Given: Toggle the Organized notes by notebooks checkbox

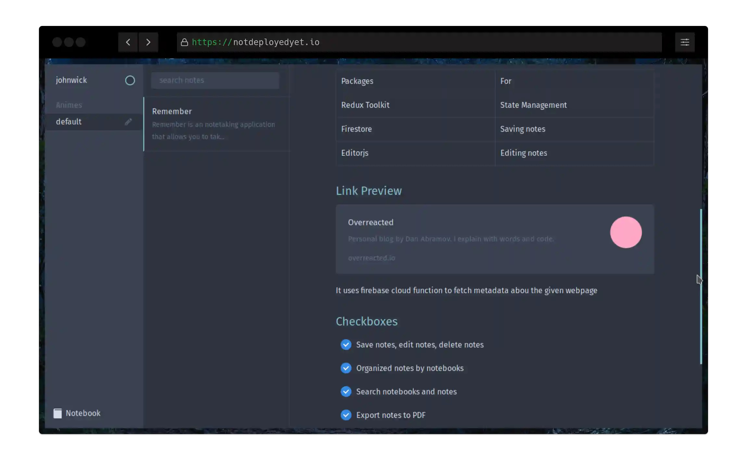Looking at the screenshot, I should click(x=346, y=368).
